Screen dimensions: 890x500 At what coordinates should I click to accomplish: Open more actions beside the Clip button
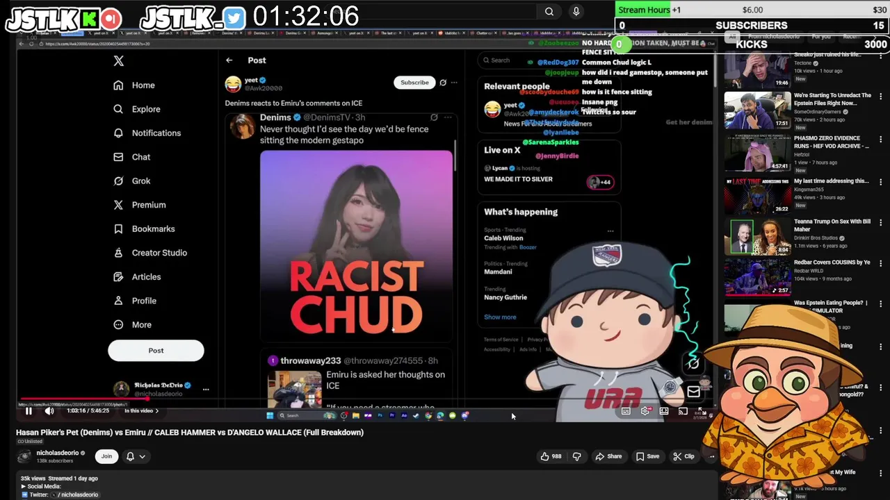(711, 456)
